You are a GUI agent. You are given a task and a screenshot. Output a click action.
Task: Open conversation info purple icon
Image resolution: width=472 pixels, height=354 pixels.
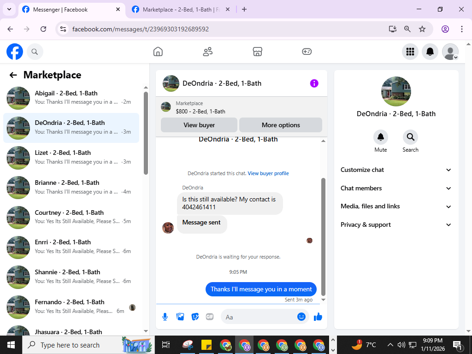[314, 83]
